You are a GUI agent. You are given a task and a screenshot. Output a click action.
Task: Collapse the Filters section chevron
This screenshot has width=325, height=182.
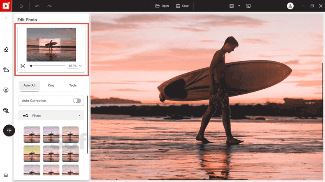pyautogui.click(x=79, y=116)
